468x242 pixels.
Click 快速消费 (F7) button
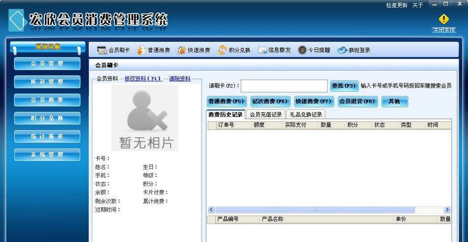click(x=314, y=102)
